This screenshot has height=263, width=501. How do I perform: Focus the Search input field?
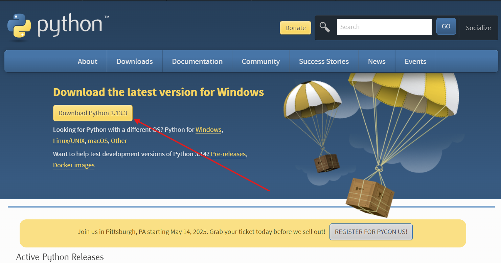point(384,27)
